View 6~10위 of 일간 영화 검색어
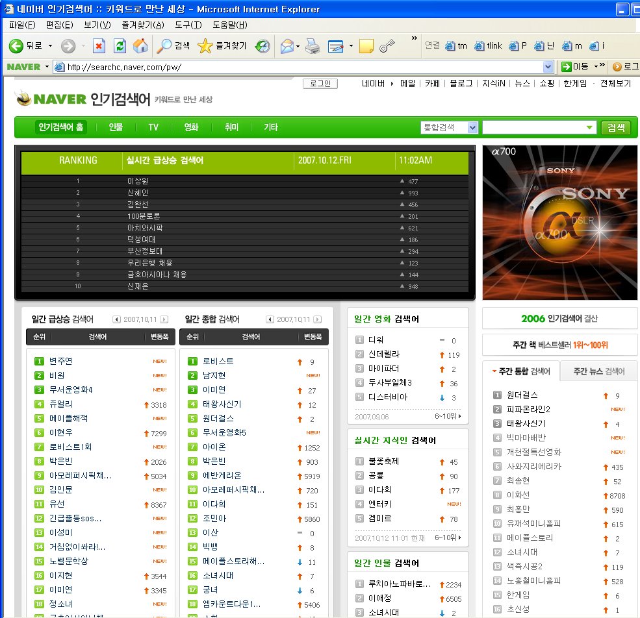 (448, 416)
